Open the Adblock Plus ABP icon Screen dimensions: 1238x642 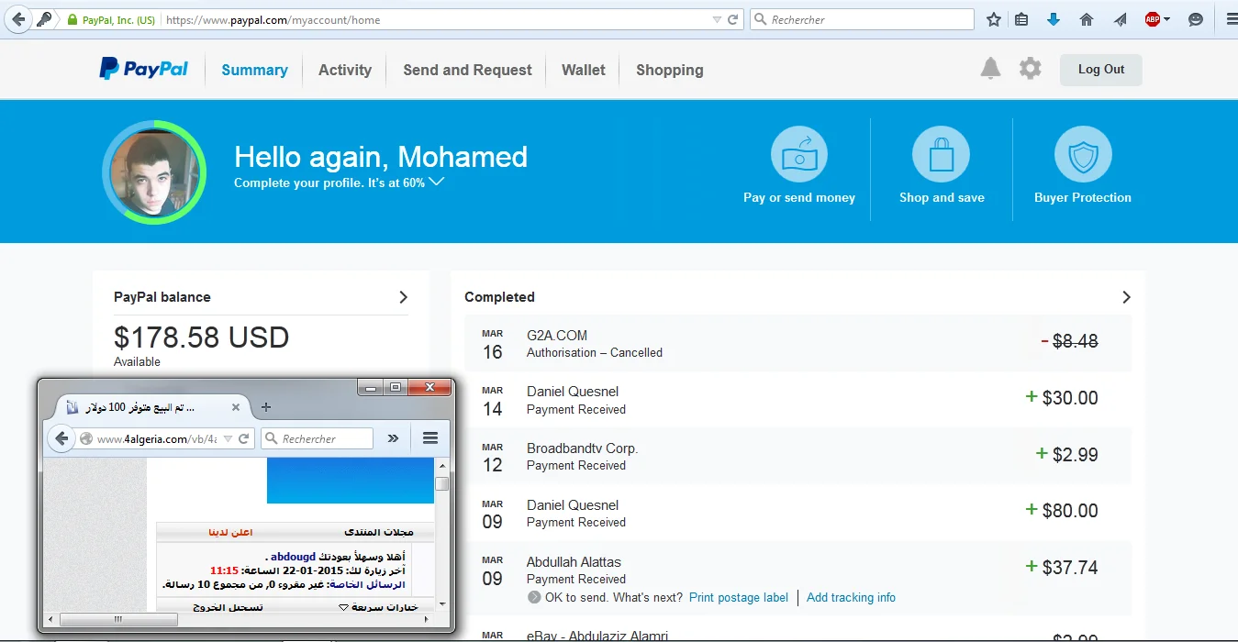[1153, 19]
